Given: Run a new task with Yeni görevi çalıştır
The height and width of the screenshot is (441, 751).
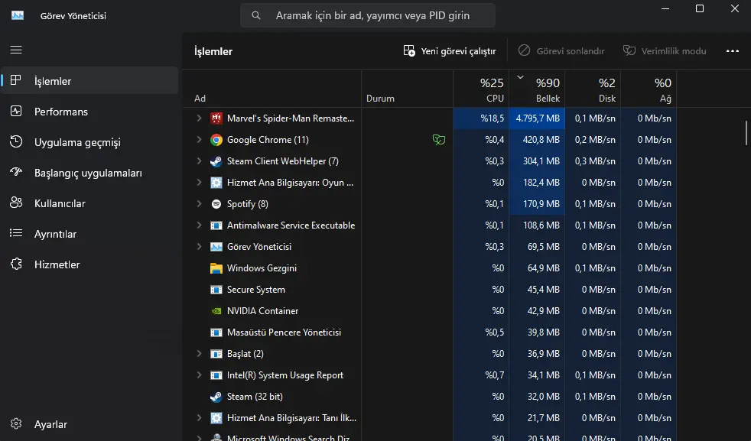Looking at the screenshot, I should [x=449, y=50].
